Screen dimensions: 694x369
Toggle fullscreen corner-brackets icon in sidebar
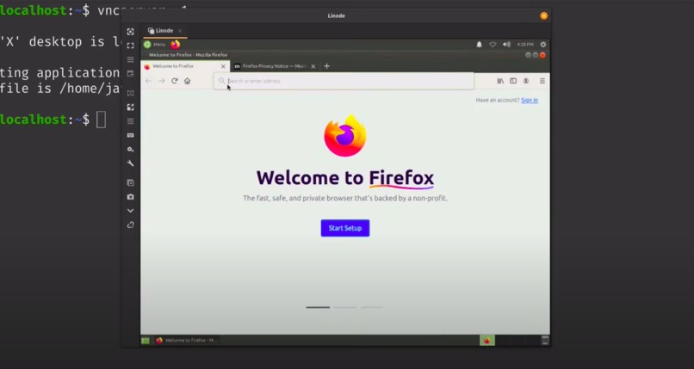131,46
